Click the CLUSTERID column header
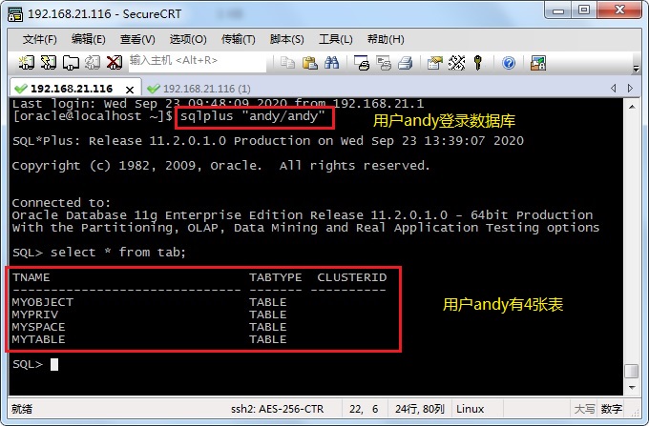649x426 pixels. (x=352, y=277)
